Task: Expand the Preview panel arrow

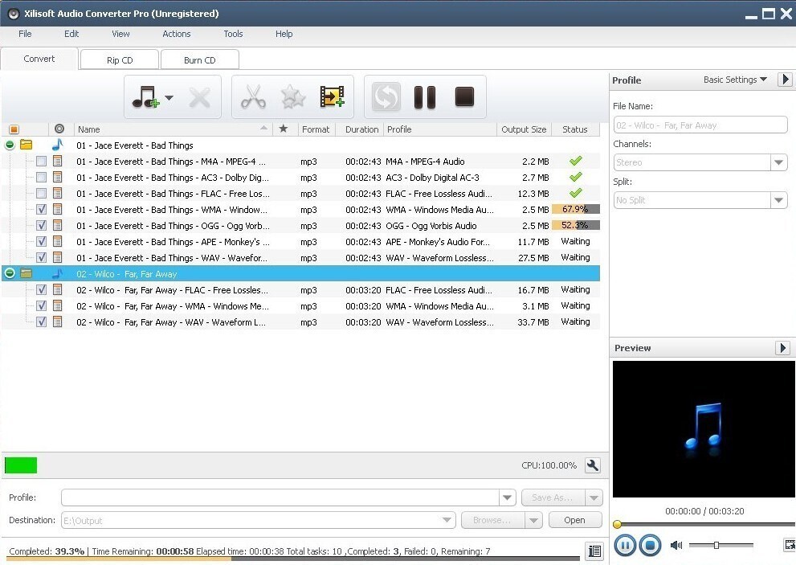Action: click(782, 347)
